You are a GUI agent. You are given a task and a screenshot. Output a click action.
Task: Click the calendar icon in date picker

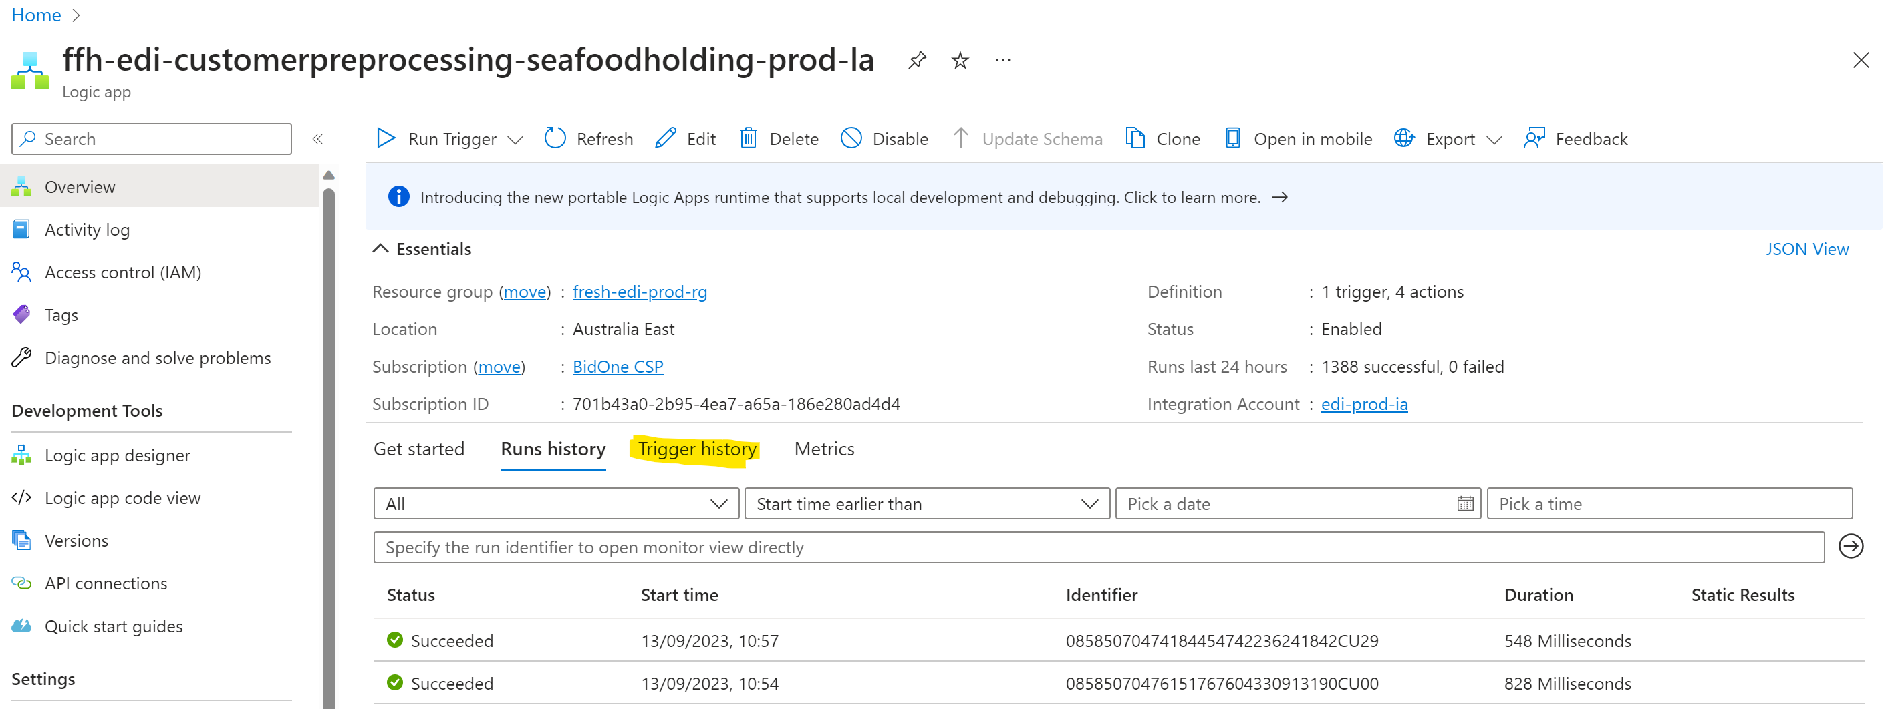(x=1465, y=503)
